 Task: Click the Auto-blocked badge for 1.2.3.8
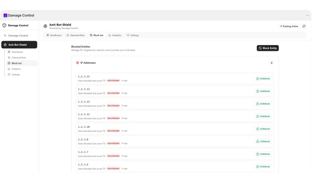[113, 144]
